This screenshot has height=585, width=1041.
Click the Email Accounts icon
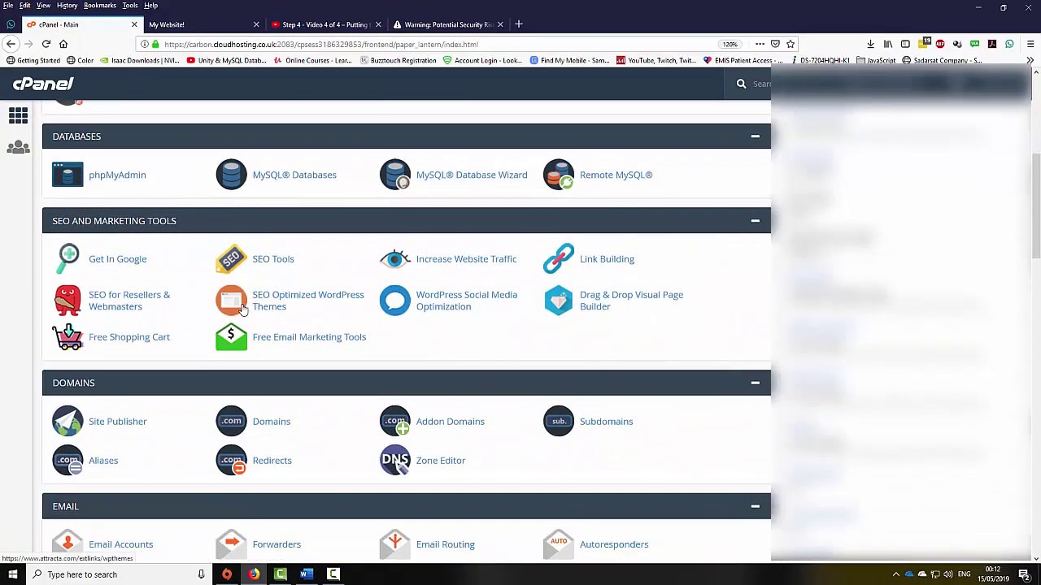pos(68,544)
